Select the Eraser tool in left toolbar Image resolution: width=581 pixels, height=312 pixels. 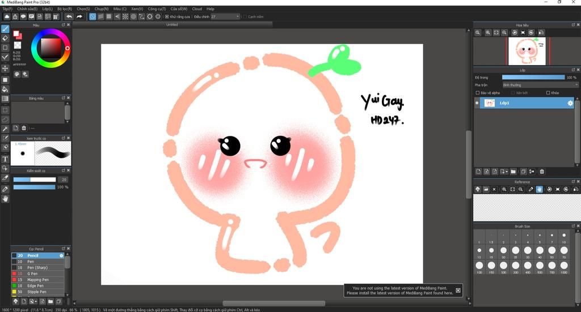[x=5, y=38]
